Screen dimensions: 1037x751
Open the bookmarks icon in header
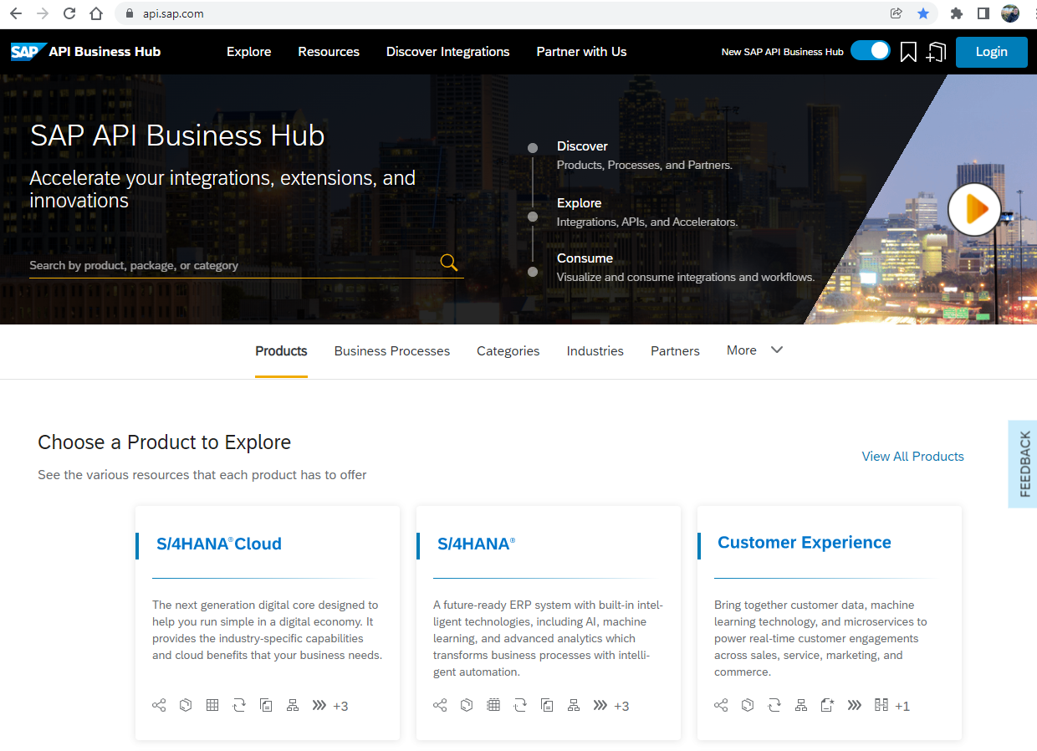tap(908, 52)
